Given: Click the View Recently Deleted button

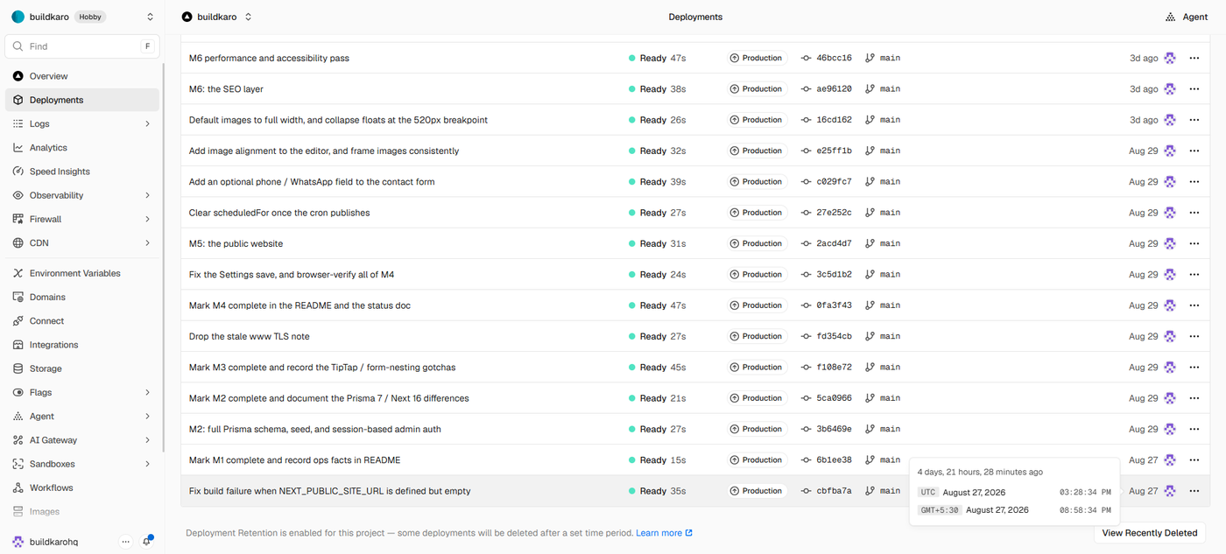Looking at the screenshot, I should [1150, 533].
